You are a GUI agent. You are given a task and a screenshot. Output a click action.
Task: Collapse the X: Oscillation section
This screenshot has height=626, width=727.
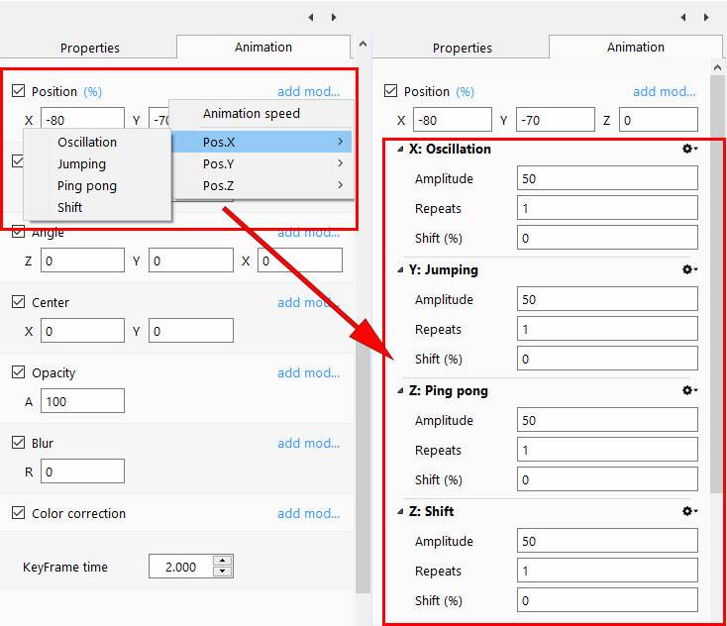click(399, 150)
